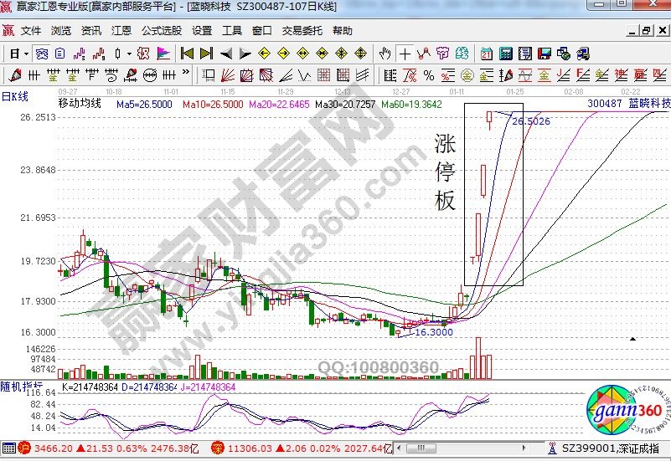Viewport: 671px width, 461px height.
Task: Open the calendar icon in toolbar
Action: [487, 54]
